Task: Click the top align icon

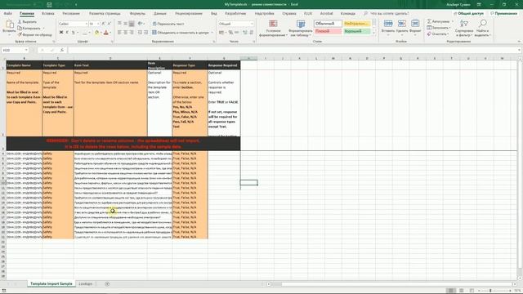Action: [119, 24]
